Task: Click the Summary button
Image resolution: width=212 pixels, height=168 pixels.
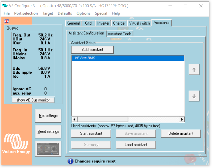Action: point(91,145)
